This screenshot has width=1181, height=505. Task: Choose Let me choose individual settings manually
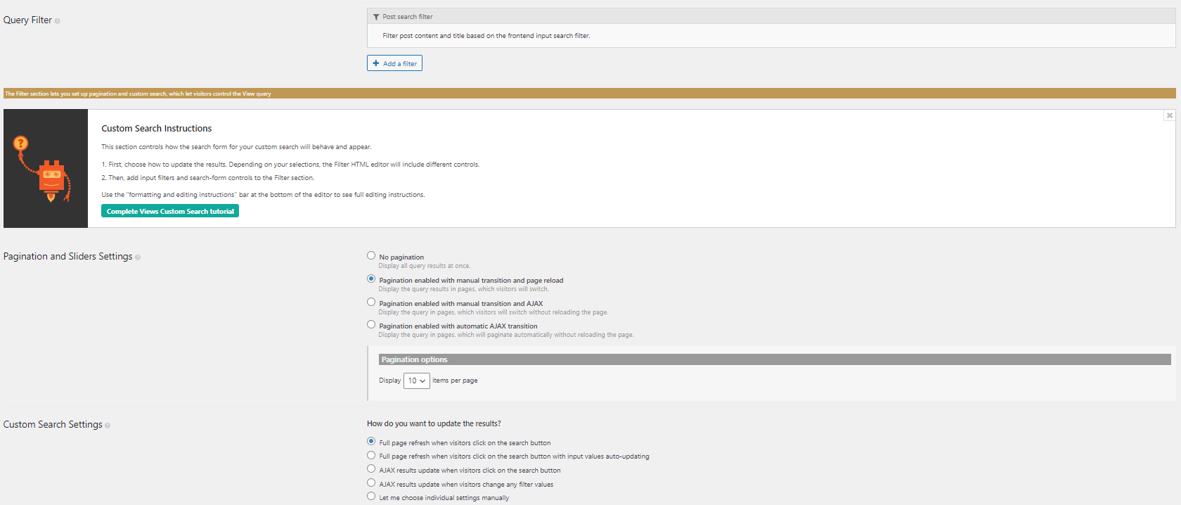click(x=371, y=497)
